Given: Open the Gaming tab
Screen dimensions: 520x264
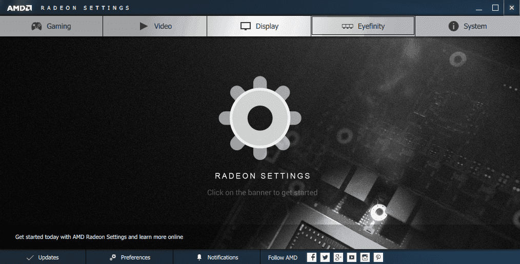Looking at the screenshot, I should pos(51,26).
